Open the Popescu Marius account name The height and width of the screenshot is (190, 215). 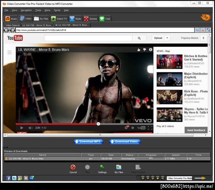pos(190,38)
